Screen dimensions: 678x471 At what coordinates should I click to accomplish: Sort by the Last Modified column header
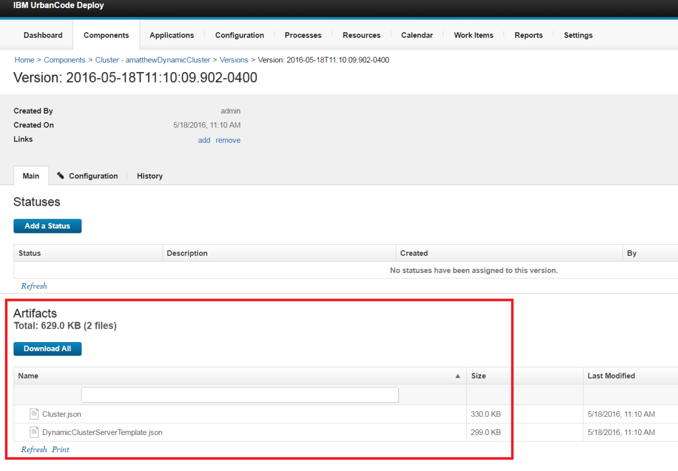point(611,376)
